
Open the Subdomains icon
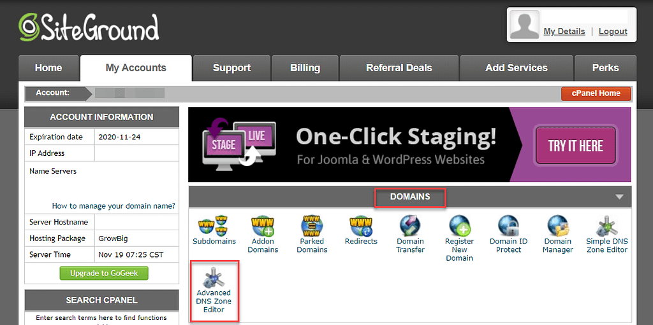[214, 226]
